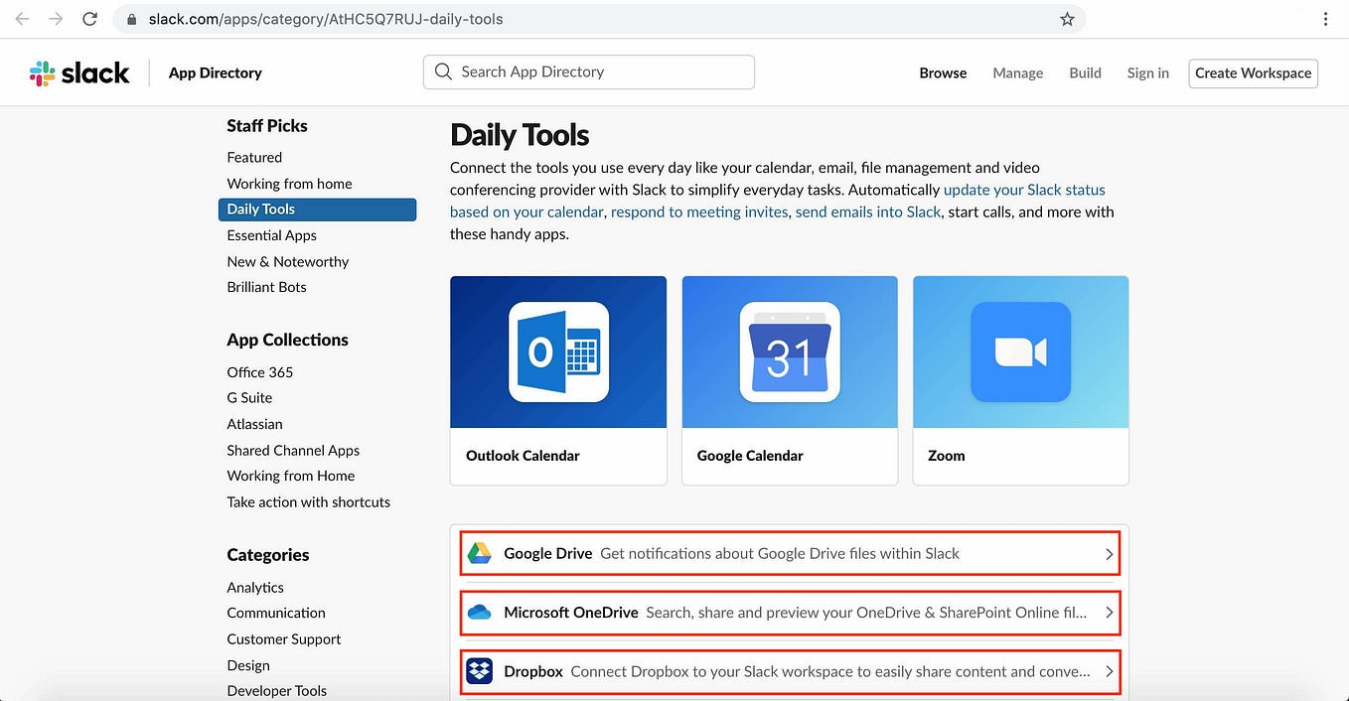Click the Create Workspace button
Viewport: 1349px width, 701px height.
point(1253,72)
